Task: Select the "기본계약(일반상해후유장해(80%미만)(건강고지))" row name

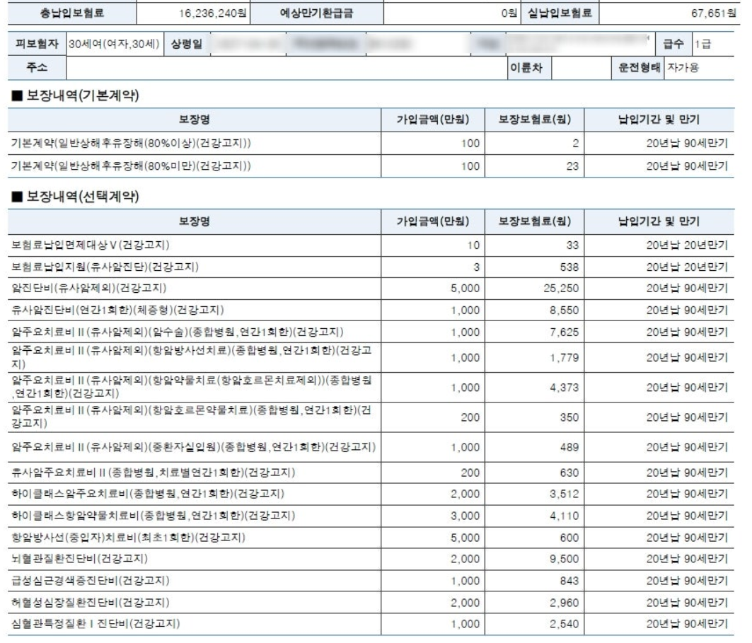Action: tap(131, 166)
